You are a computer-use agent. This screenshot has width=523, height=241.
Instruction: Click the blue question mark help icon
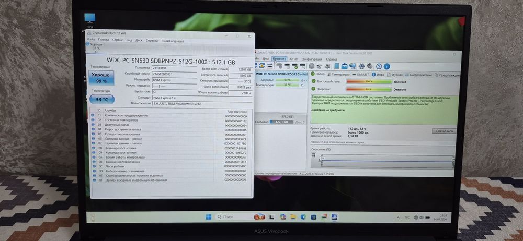coord(379,66)
